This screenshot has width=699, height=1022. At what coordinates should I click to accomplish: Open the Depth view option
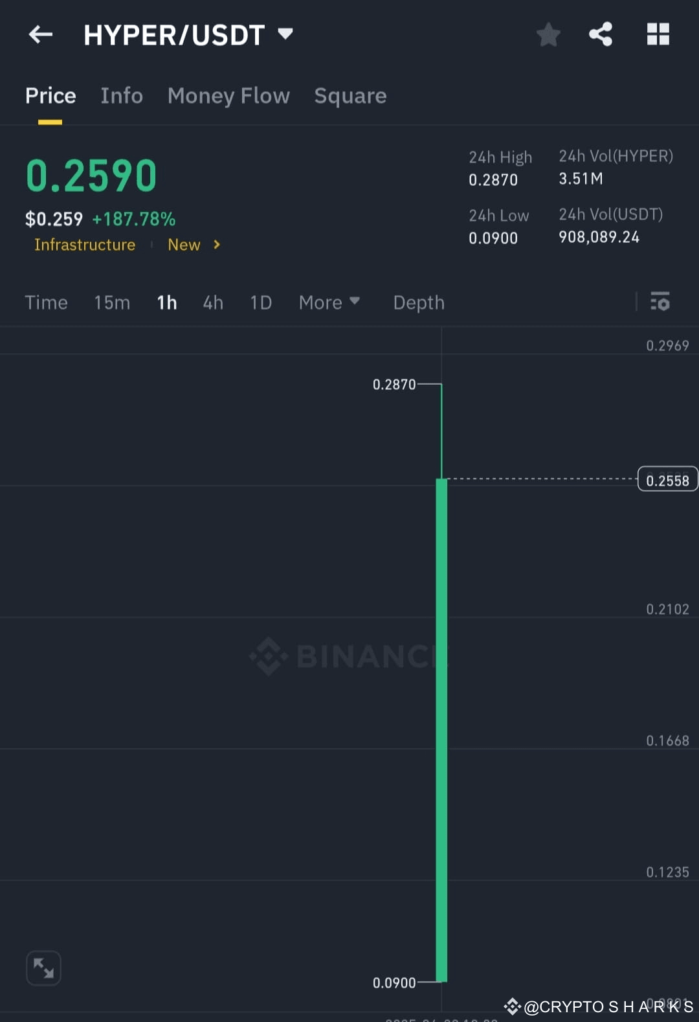pyautogui.click(x=418, y=302)
